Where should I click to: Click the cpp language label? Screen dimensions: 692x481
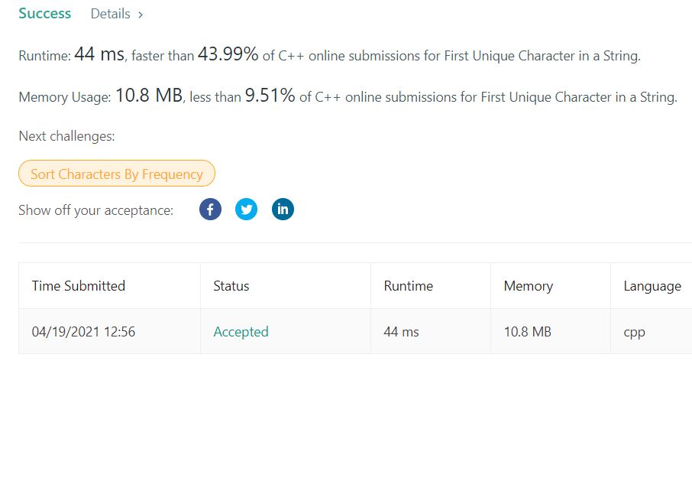pyautogui.click(x=634, y=332)
